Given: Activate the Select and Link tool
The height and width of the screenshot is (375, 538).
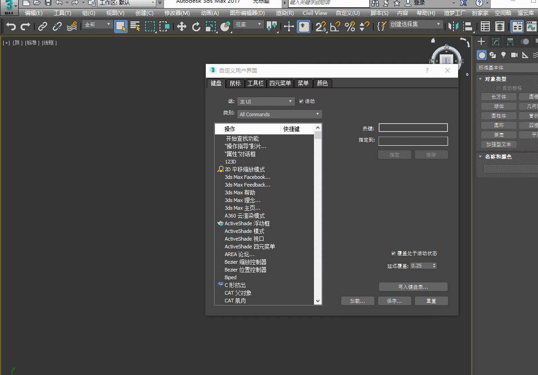Looking at the screenshot, I should coord(43,26).
